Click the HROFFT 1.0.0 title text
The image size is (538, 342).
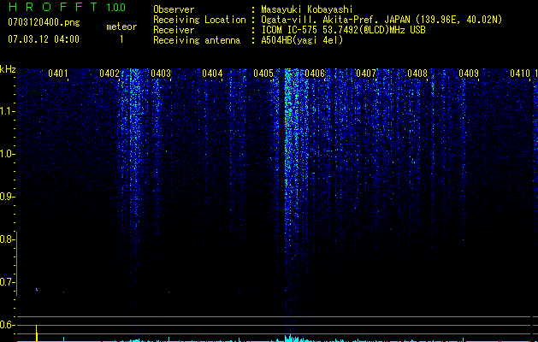click(68, 7)
